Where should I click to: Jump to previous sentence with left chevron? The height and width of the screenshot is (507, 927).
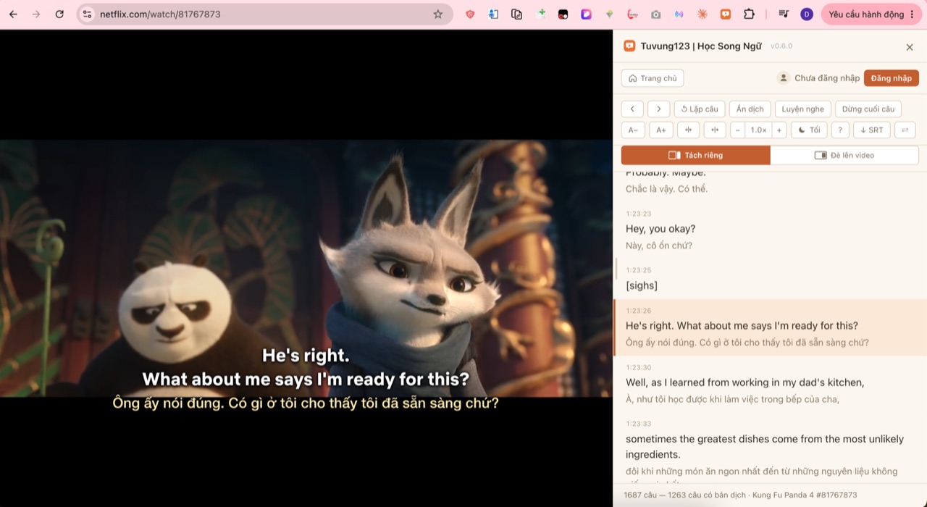click(632, 109)
